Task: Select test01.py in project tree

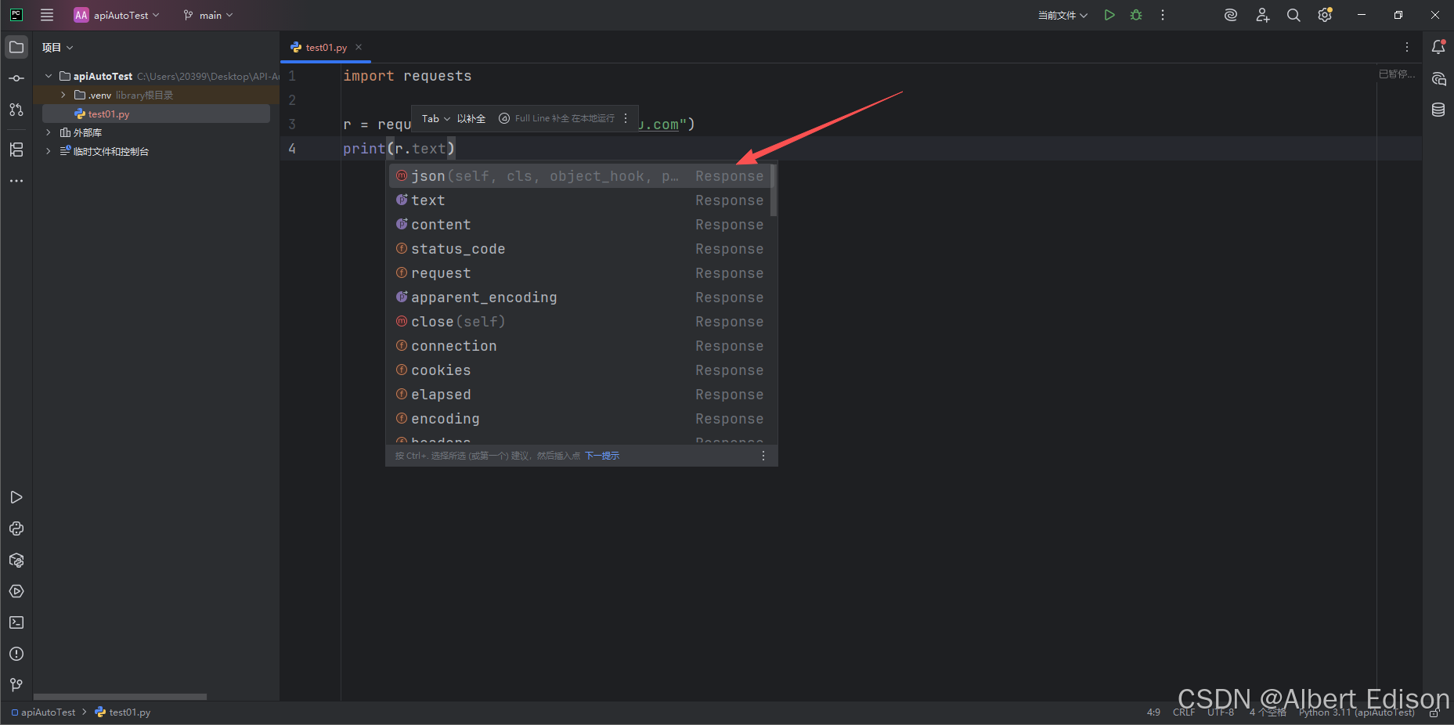Action: (x=156, y=114)
